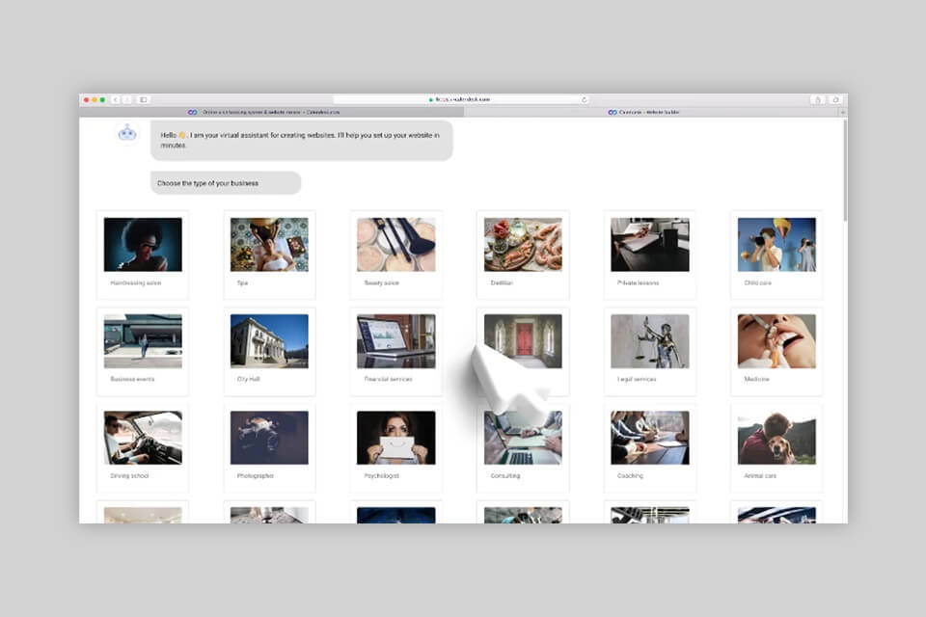Pick the Driving school card
Image resolution: width=926 pixels, height=617 pixels.
click(x=143, y=448)
